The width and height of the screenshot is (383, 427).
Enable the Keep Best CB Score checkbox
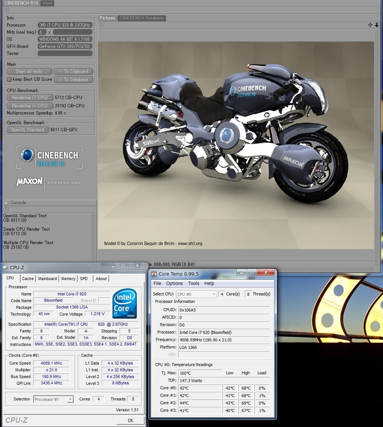click(9, 79)
